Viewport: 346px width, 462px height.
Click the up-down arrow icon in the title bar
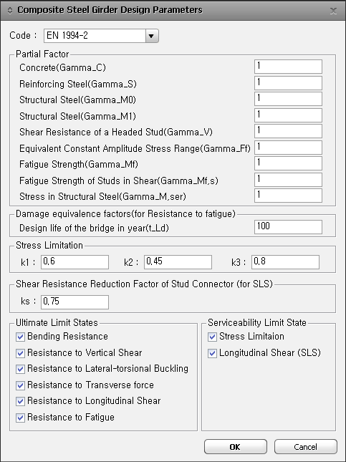coord(10,10)
